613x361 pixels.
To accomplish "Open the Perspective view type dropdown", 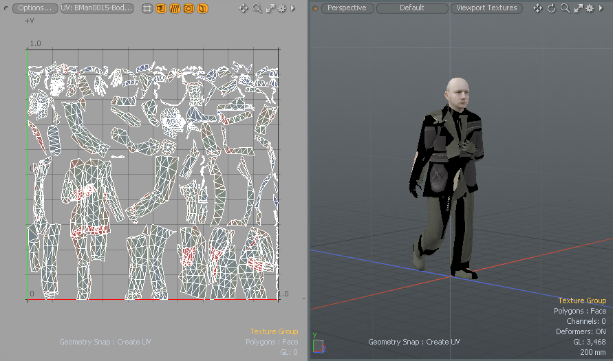I will [x=347, y=8].
